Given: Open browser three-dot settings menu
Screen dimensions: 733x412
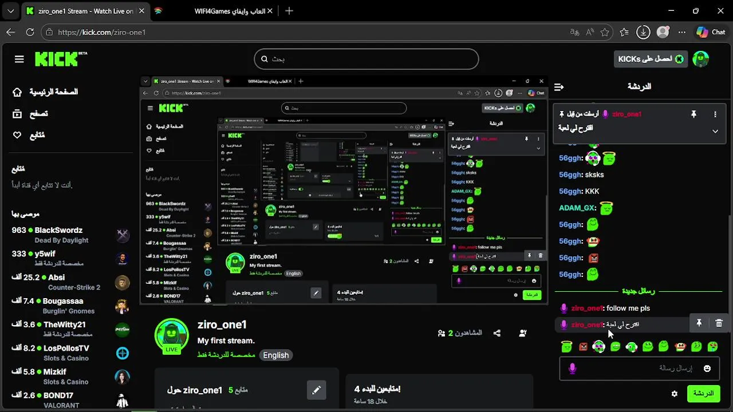Looking at the screenshot, I should (681, 32).
